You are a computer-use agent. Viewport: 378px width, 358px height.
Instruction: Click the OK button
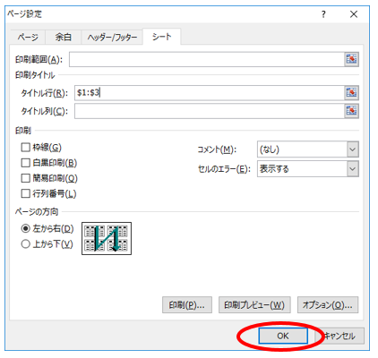click(283, 336)
